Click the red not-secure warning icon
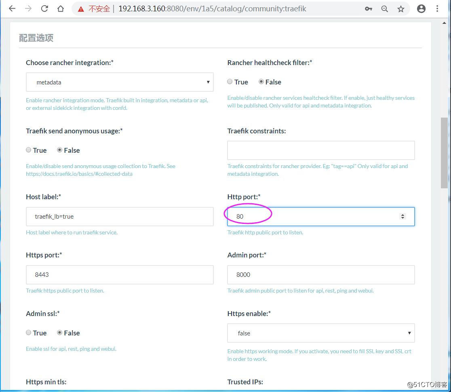This screenshot has height=392, width=451. coord(81,9)
